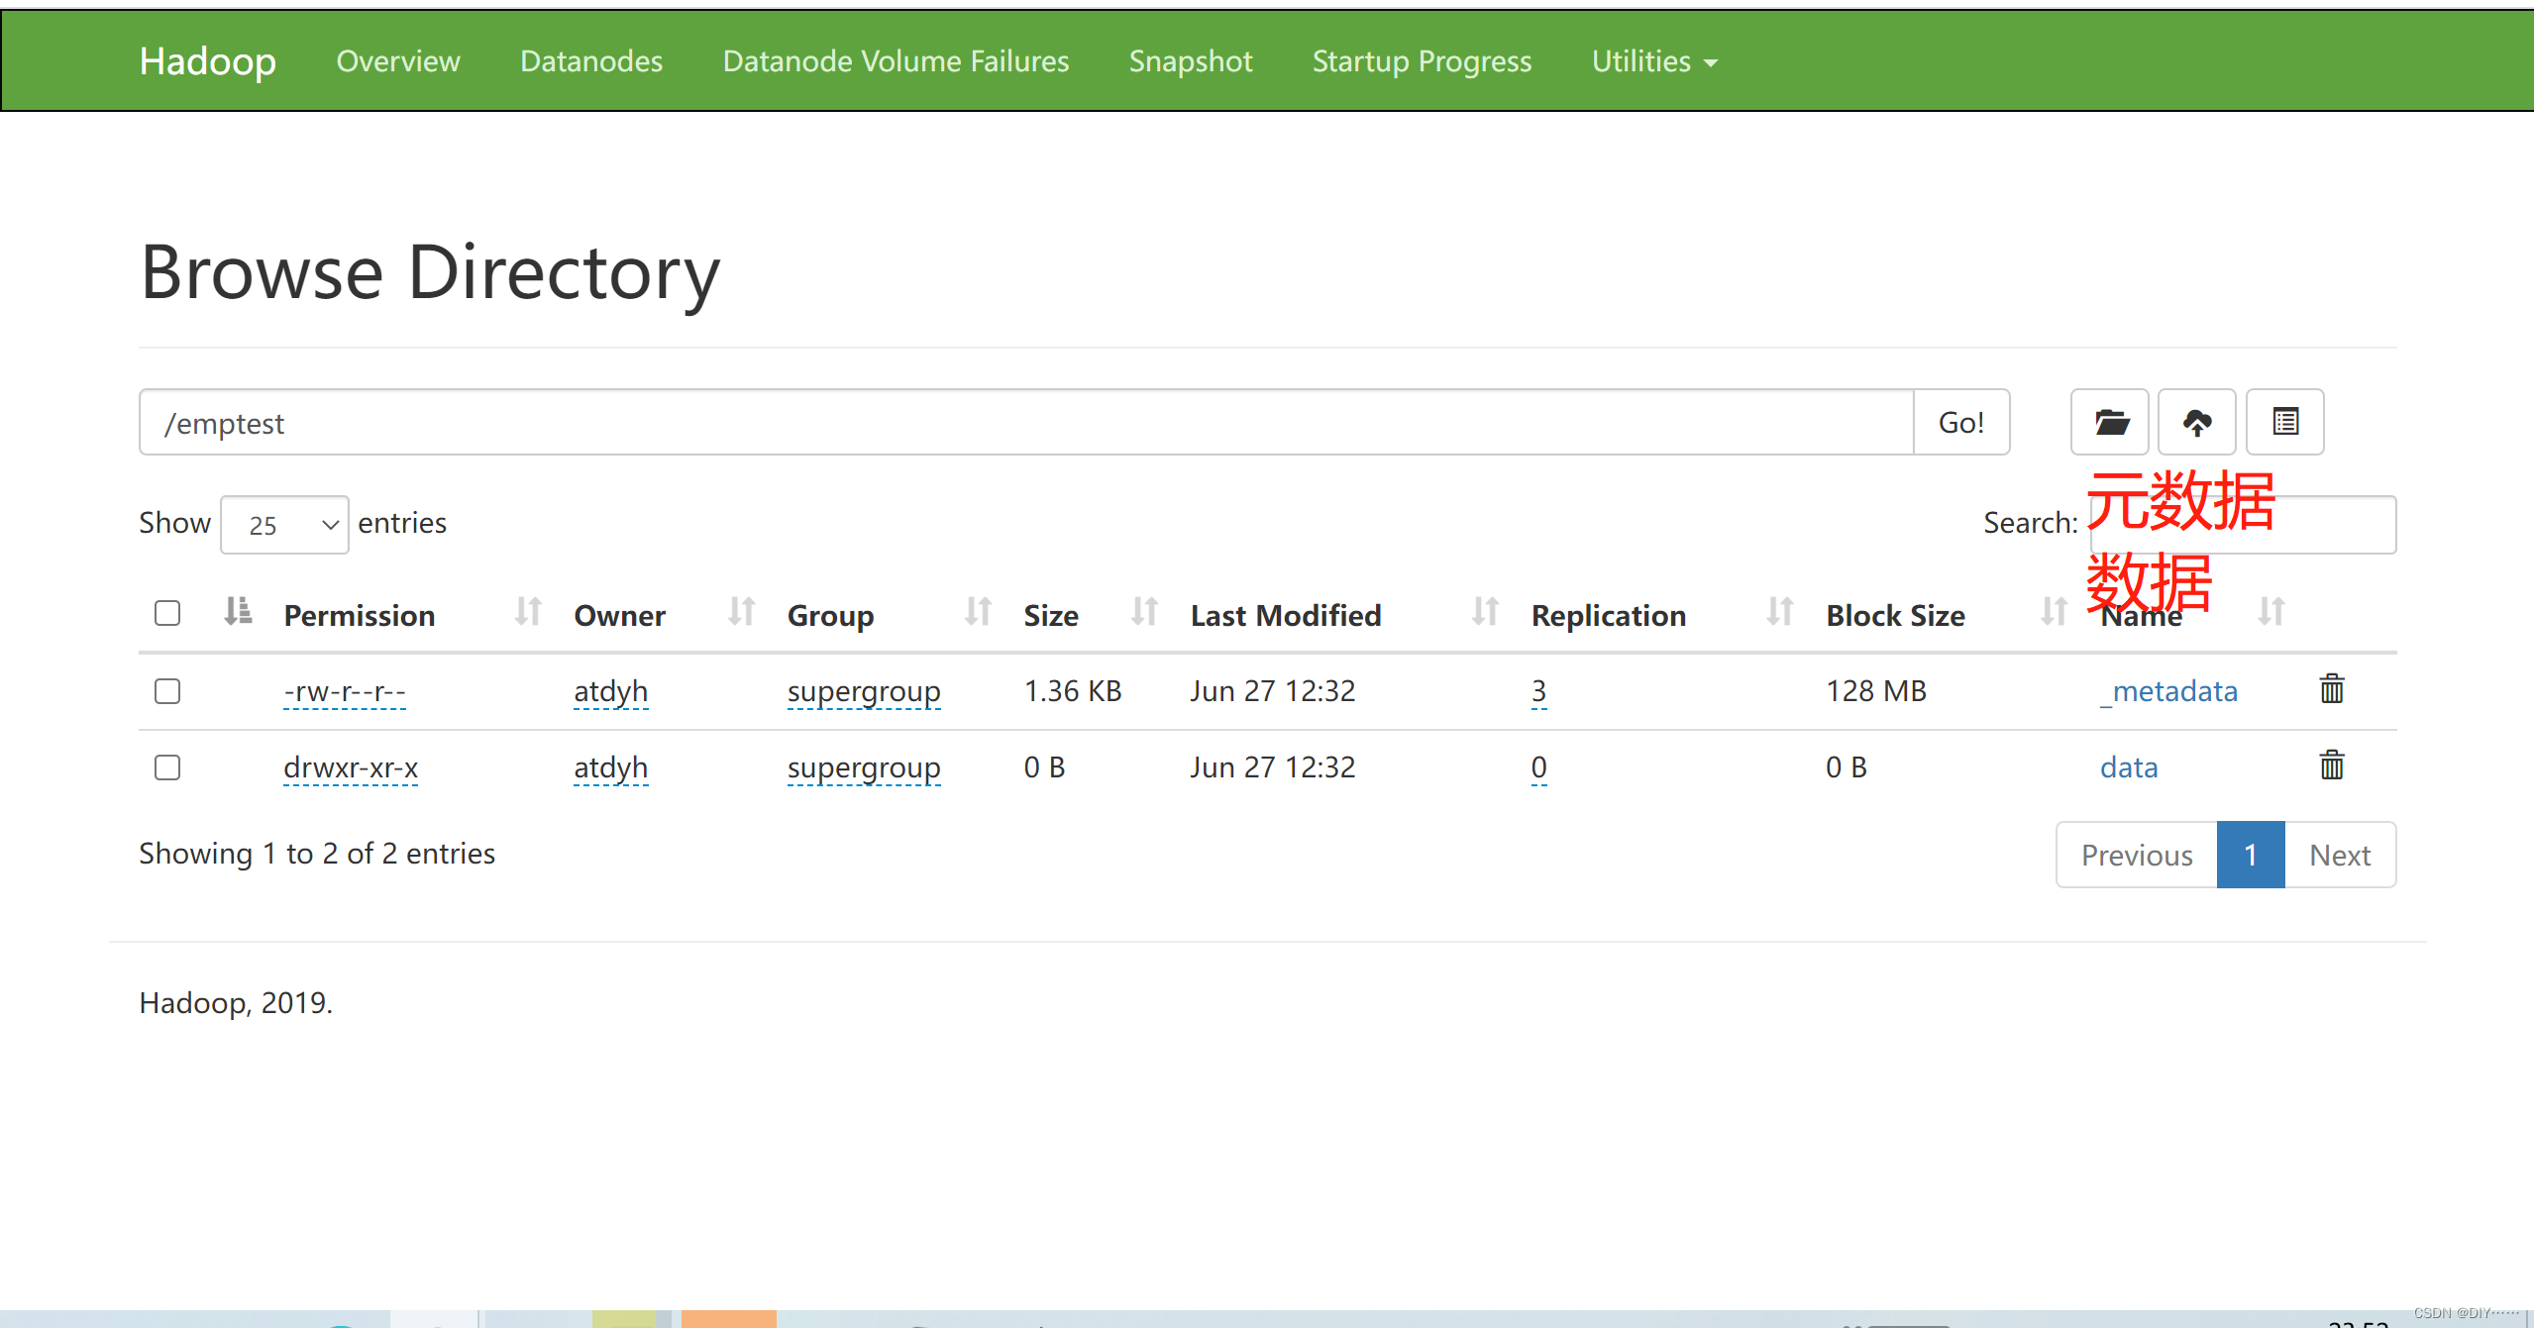This screenshot has width=2534, height=1328.
Task: Click the -rw-r--r-- permission link
Action: (x=345, y=691)
